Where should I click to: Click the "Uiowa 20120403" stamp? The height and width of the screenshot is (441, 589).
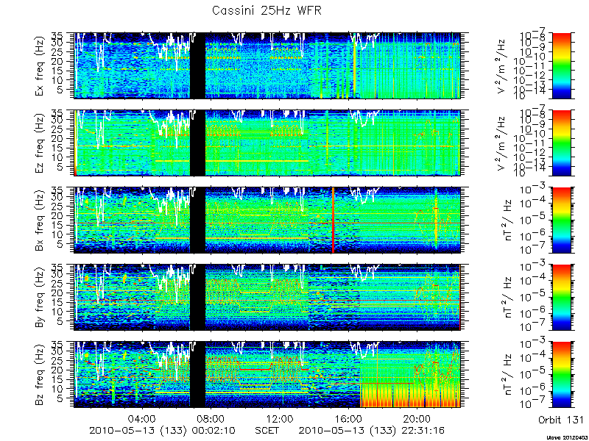[x=567, y=437]
